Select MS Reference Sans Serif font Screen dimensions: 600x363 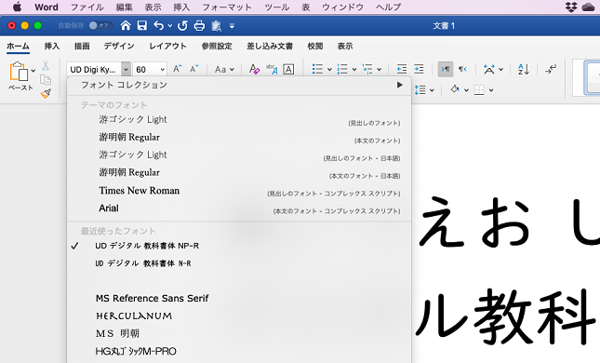click(x=239, y=298)
